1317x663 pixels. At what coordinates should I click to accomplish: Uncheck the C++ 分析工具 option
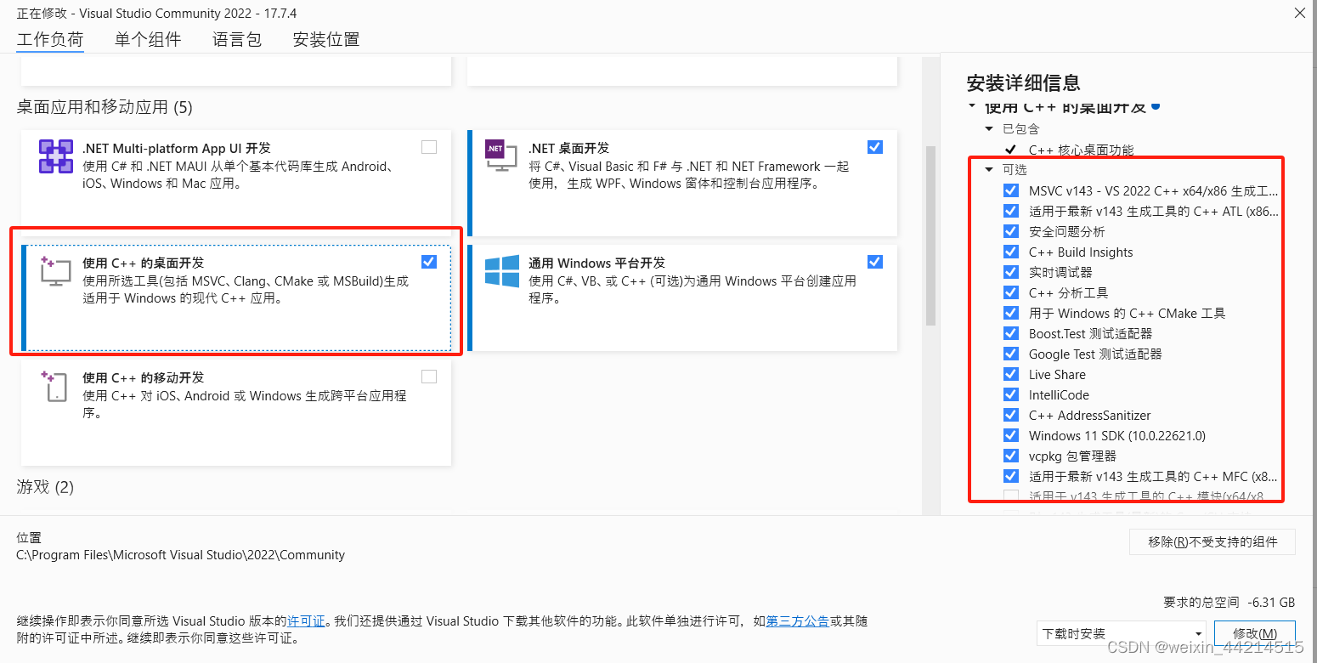pyautogui.click(x=1011, y=292)
